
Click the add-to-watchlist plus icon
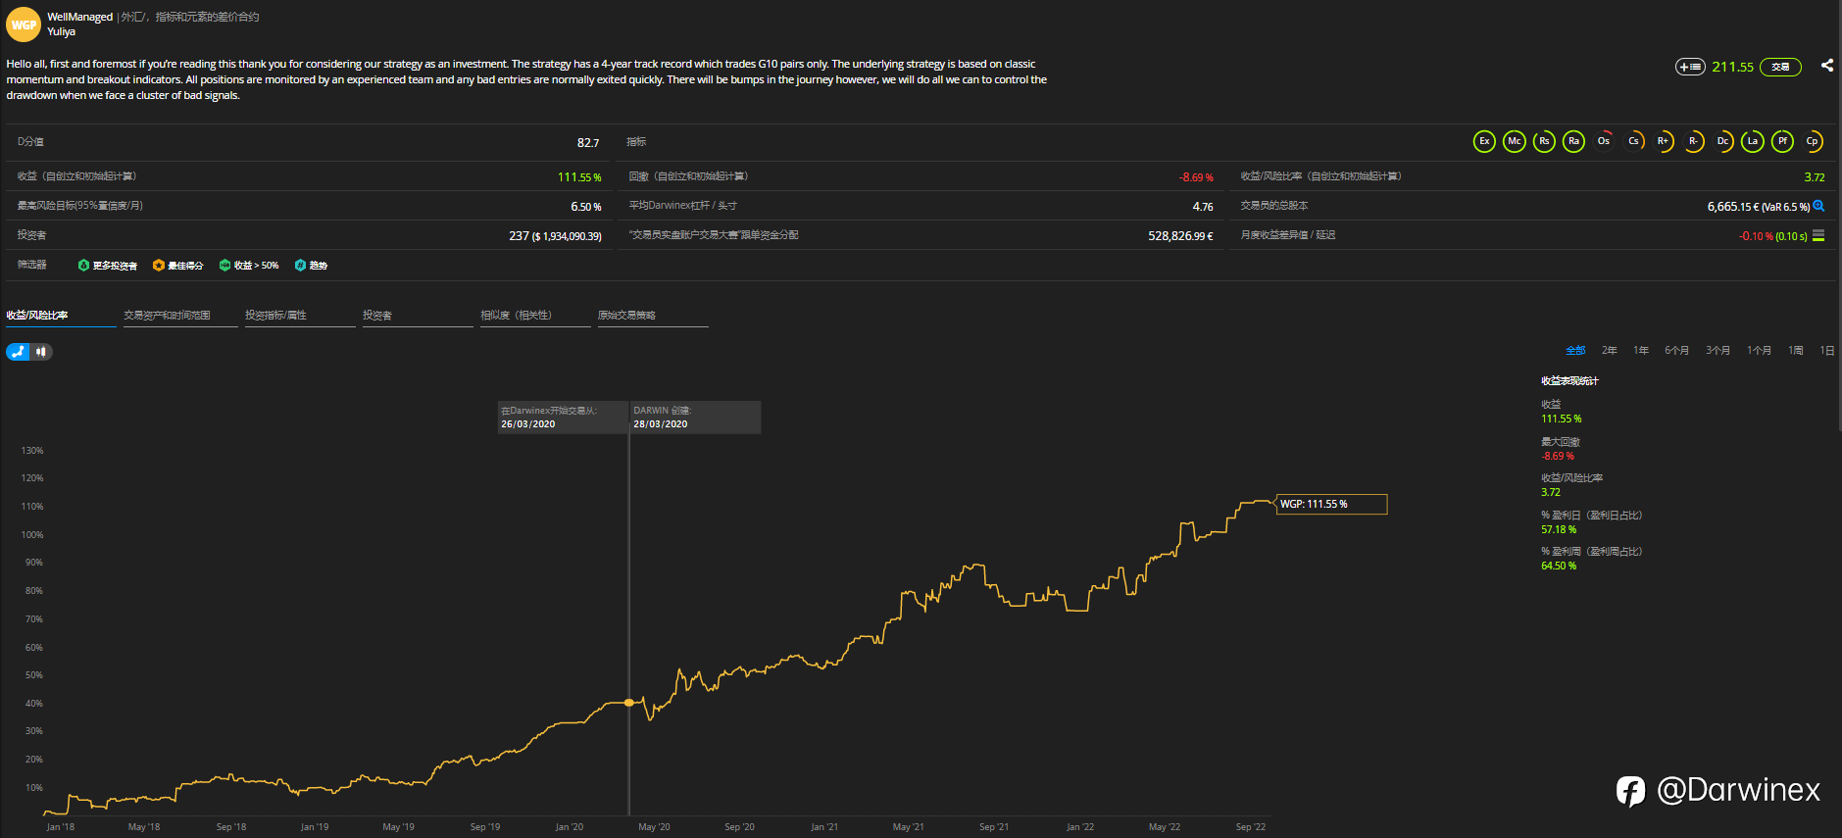coord(1690,67)
